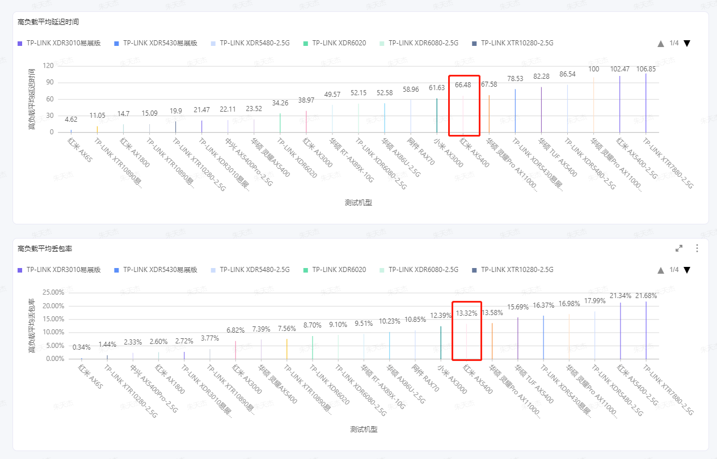Viewport: 717px width, 459px height.
Task: Click the 高负载平均延迟时间 chart title
Action: coord(48,22)
